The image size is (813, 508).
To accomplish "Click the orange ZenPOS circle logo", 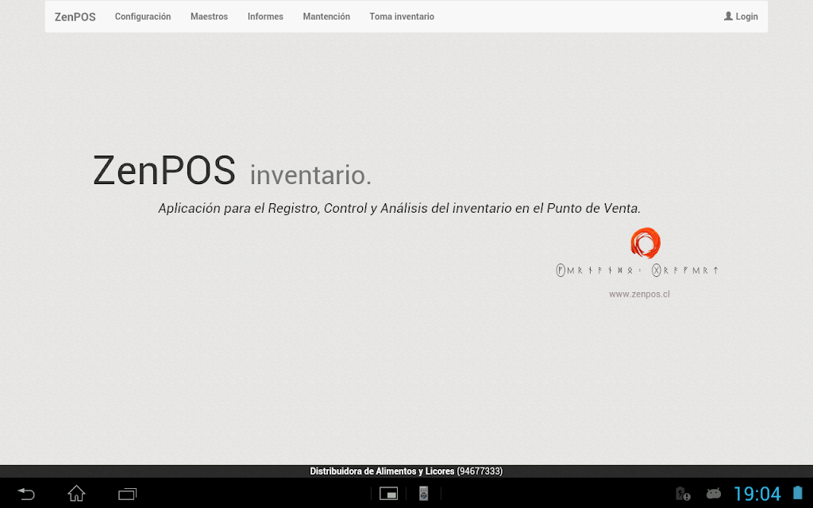I will point(645,243).
